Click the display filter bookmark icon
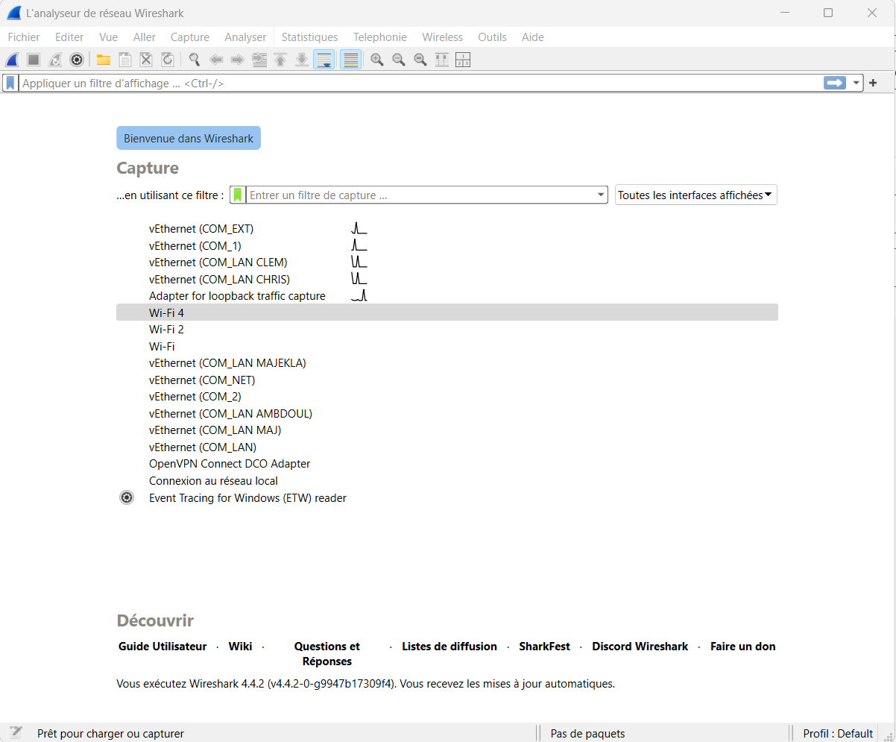This screenshot has height=742, width=896. pyautogui.click(x=10, y=84)
